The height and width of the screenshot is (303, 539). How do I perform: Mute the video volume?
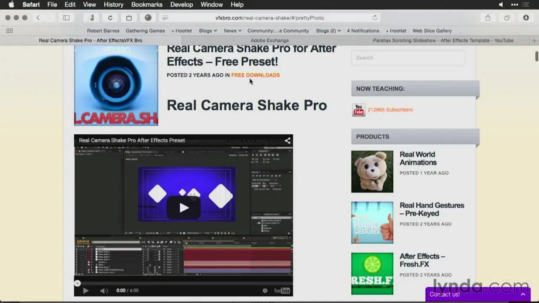tap(104, 290)
